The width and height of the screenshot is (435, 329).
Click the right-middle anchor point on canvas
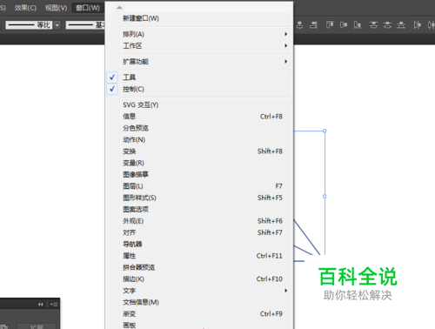tap(325, 197)
